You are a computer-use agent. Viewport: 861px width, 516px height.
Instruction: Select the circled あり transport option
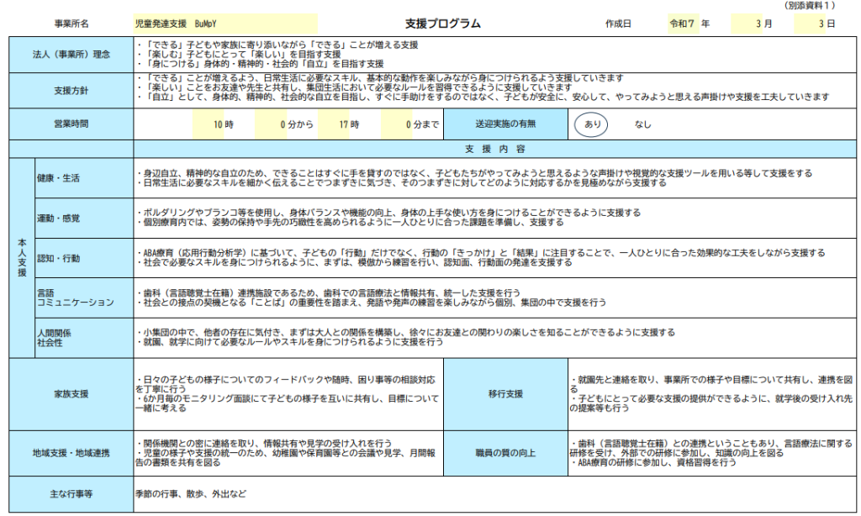(x=594, y=124)
